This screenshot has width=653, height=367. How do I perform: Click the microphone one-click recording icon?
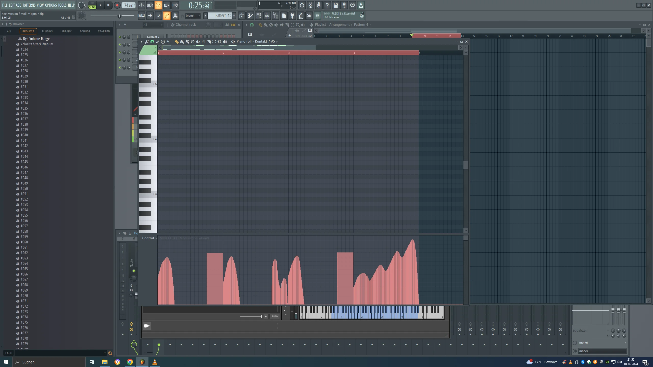click(319, 5)
